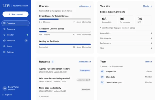Click the arrow next to All requests

tap(90, 62)
